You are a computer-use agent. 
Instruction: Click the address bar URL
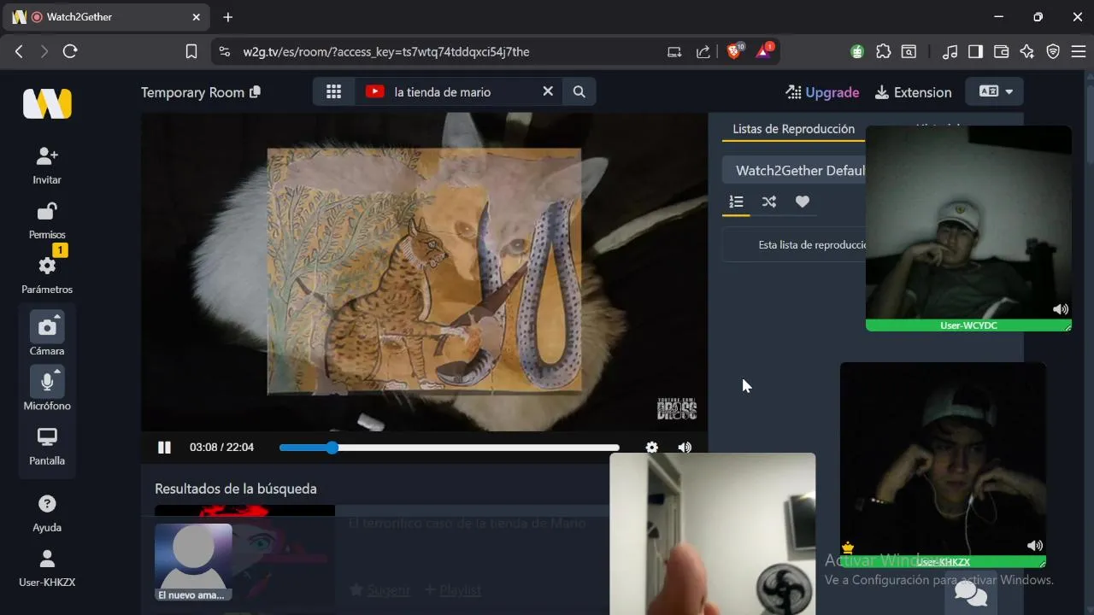[x=386, y=51]
